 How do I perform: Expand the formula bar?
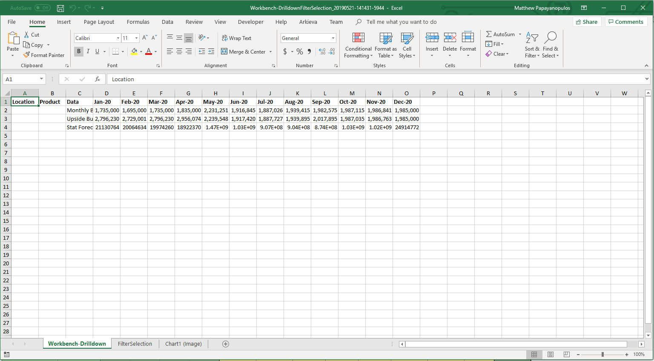coord(647,79)
